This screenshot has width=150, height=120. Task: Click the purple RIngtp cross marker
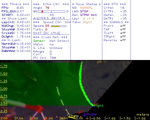(84, 115)
